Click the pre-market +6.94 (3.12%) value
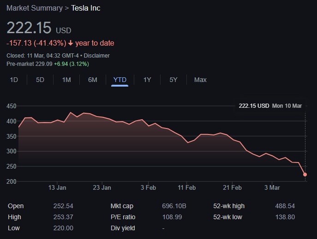Screen dimensions: 317x239 [x=72, y=64]
